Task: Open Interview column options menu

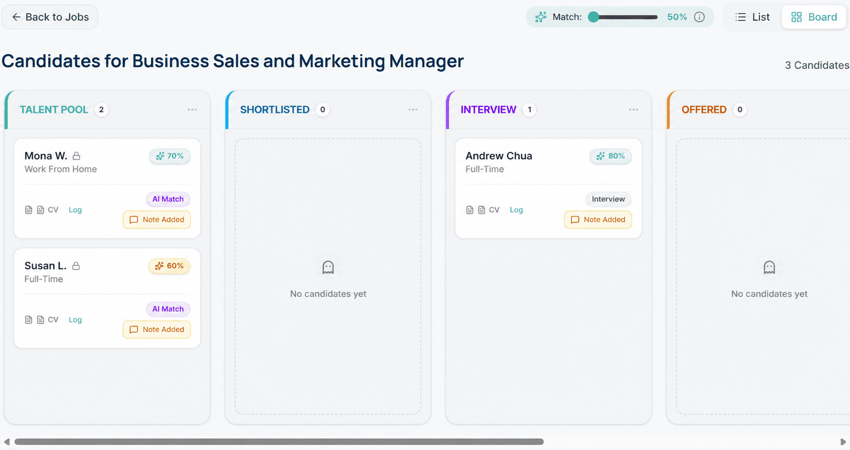Action: (x=633, y=109)
